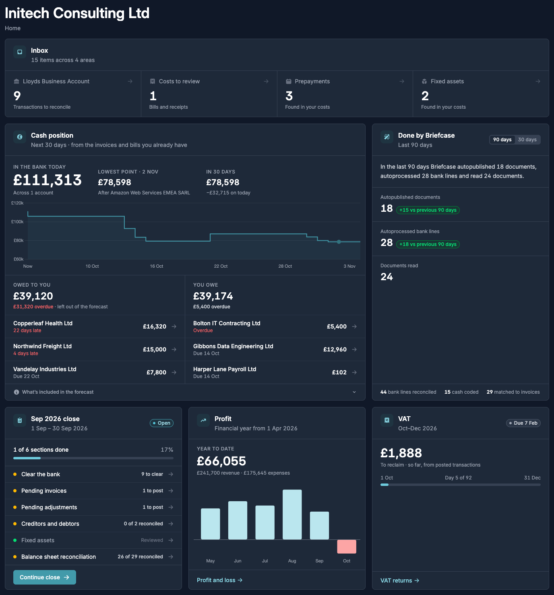The height and width of the screenshot is (595, 554).
Task: Open Pending invoices section
Action: click(93, 491)
